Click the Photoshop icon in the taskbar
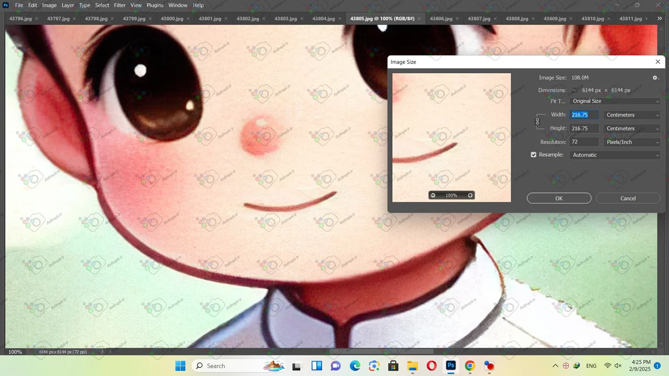 [x=451, y=366]
